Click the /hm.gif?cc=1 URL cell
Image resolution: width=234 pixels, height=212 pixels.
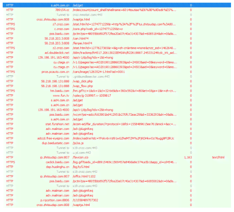pyautogui.click(x=124, y=91)
